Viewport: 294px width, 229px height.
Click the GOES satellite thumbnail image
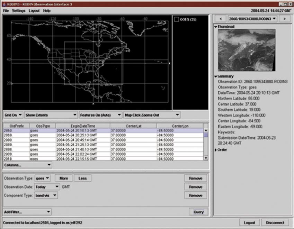(247, 50)
